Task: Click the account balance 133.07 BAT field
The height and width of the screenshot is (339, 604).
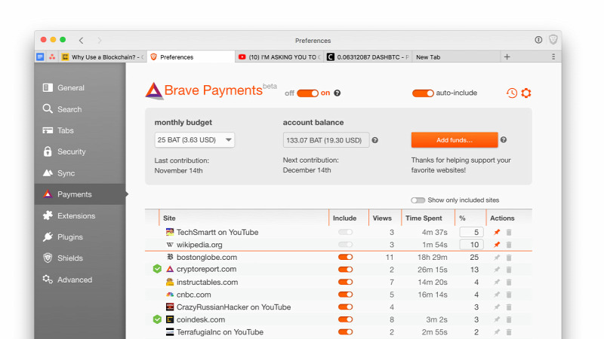Action: 326,140
